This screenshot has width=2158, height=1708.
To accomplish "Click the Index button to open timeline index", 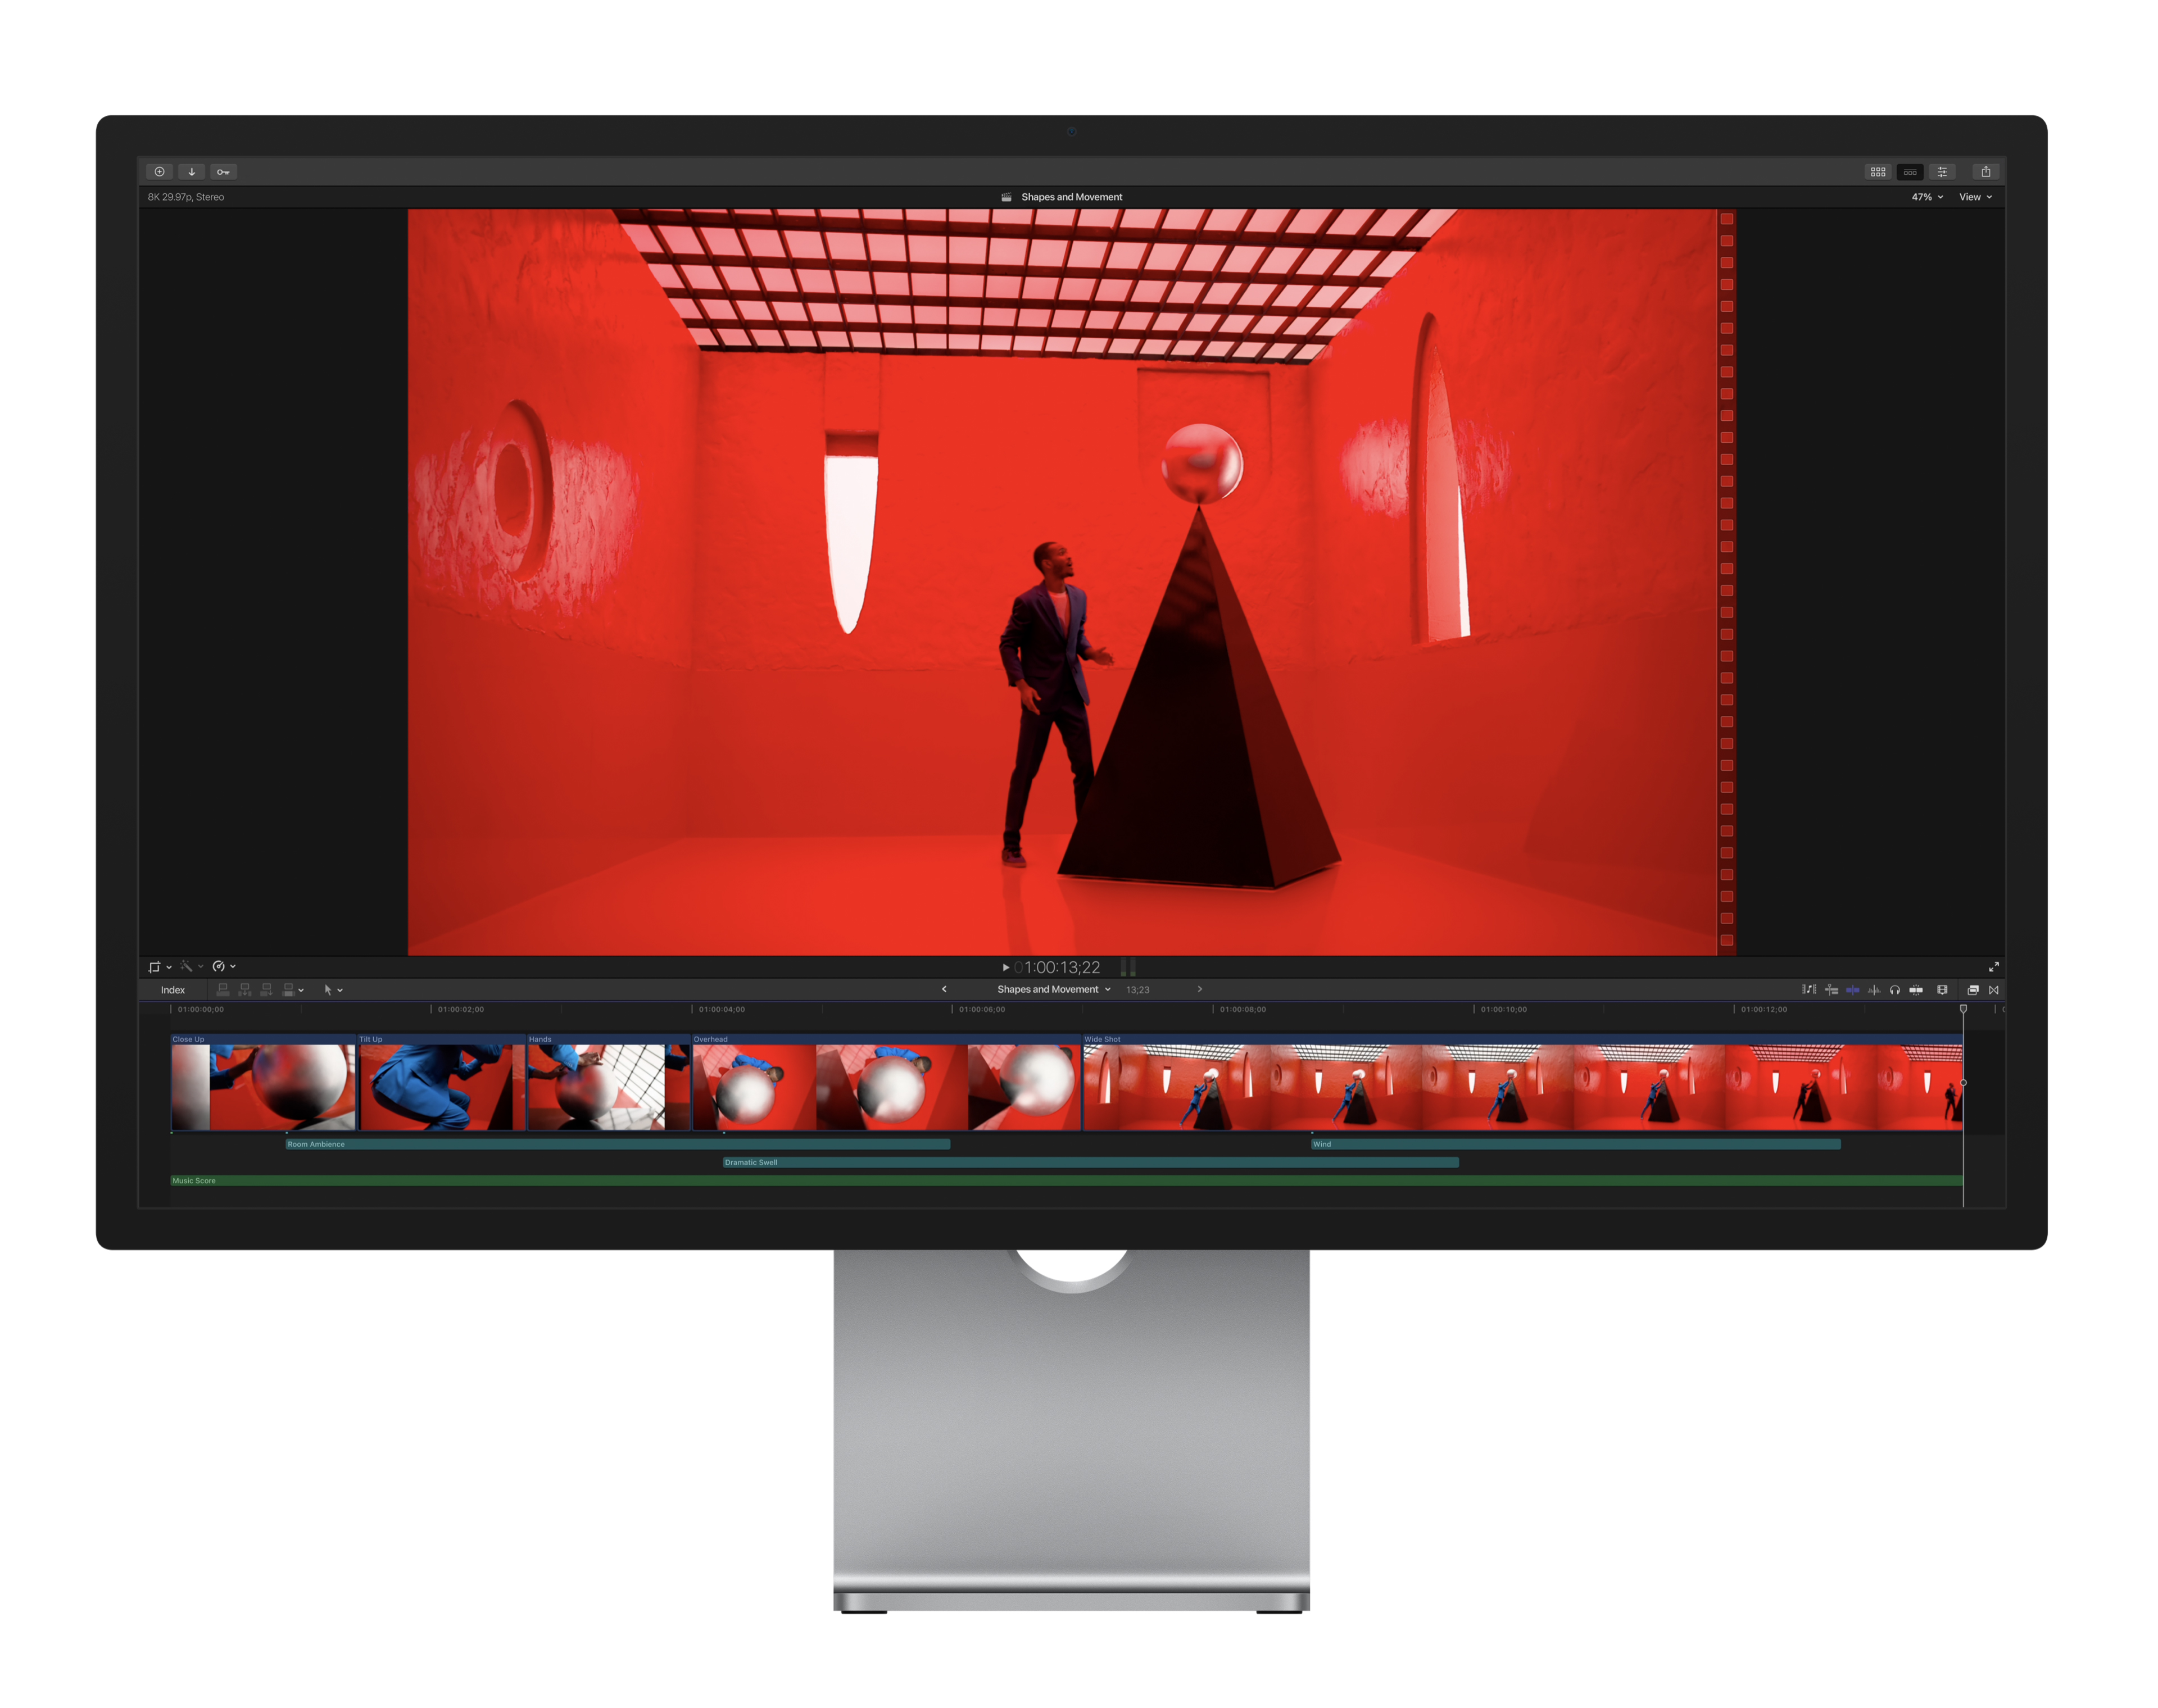I will tap(173, 990).
